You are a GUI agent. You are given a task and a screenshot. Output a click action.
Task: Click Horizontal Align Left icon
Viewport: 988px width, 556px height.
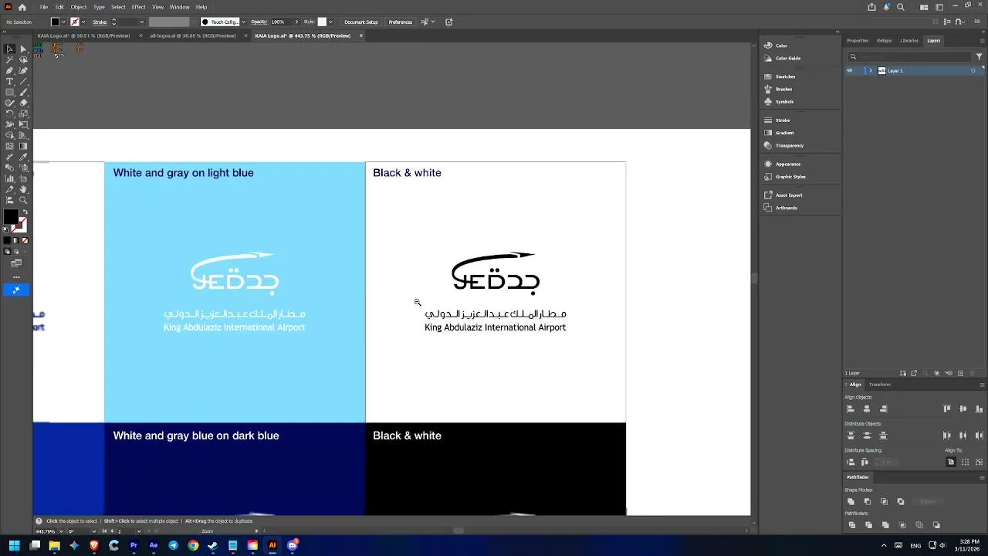851,409
